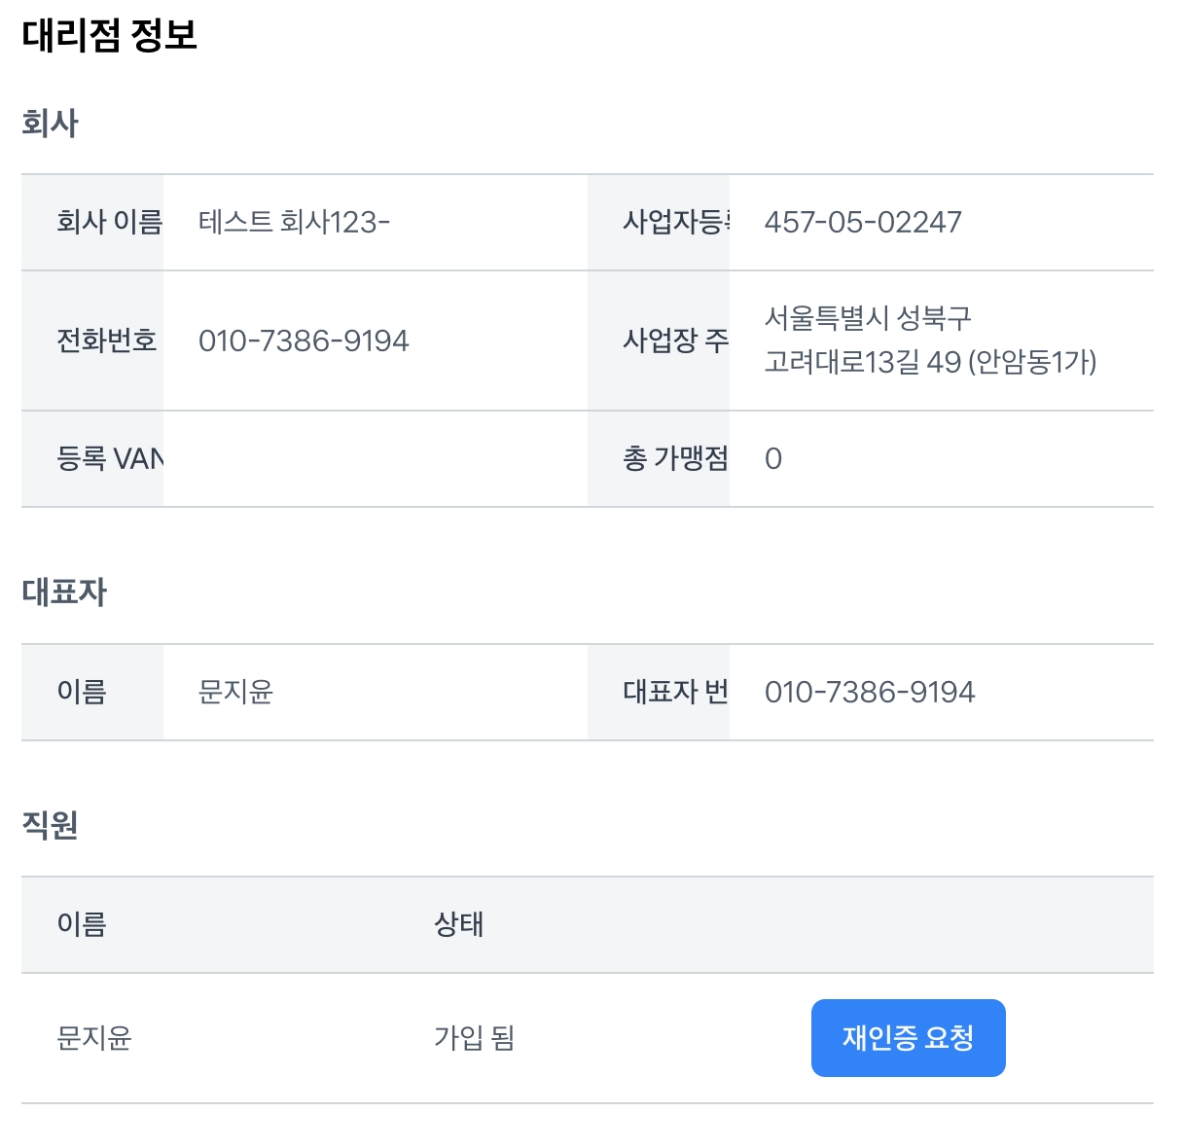
Task: Select employee 문지윤 in the 직원 table row
Action: pos(94,1038)
